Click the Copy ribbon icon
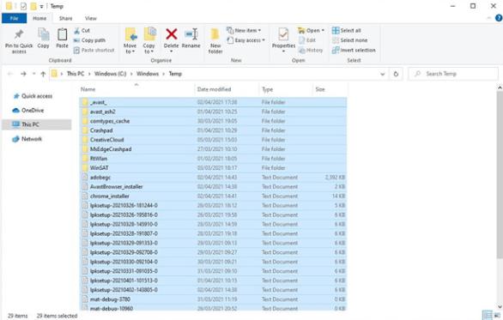This screenshot has width=503, height=320. click(43, 39)
